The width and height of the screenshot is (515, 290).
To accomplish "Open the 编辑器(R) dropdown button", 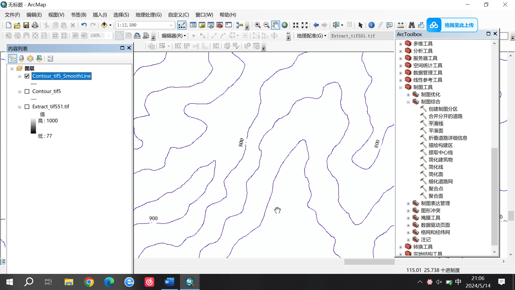I will pos(174,36).
